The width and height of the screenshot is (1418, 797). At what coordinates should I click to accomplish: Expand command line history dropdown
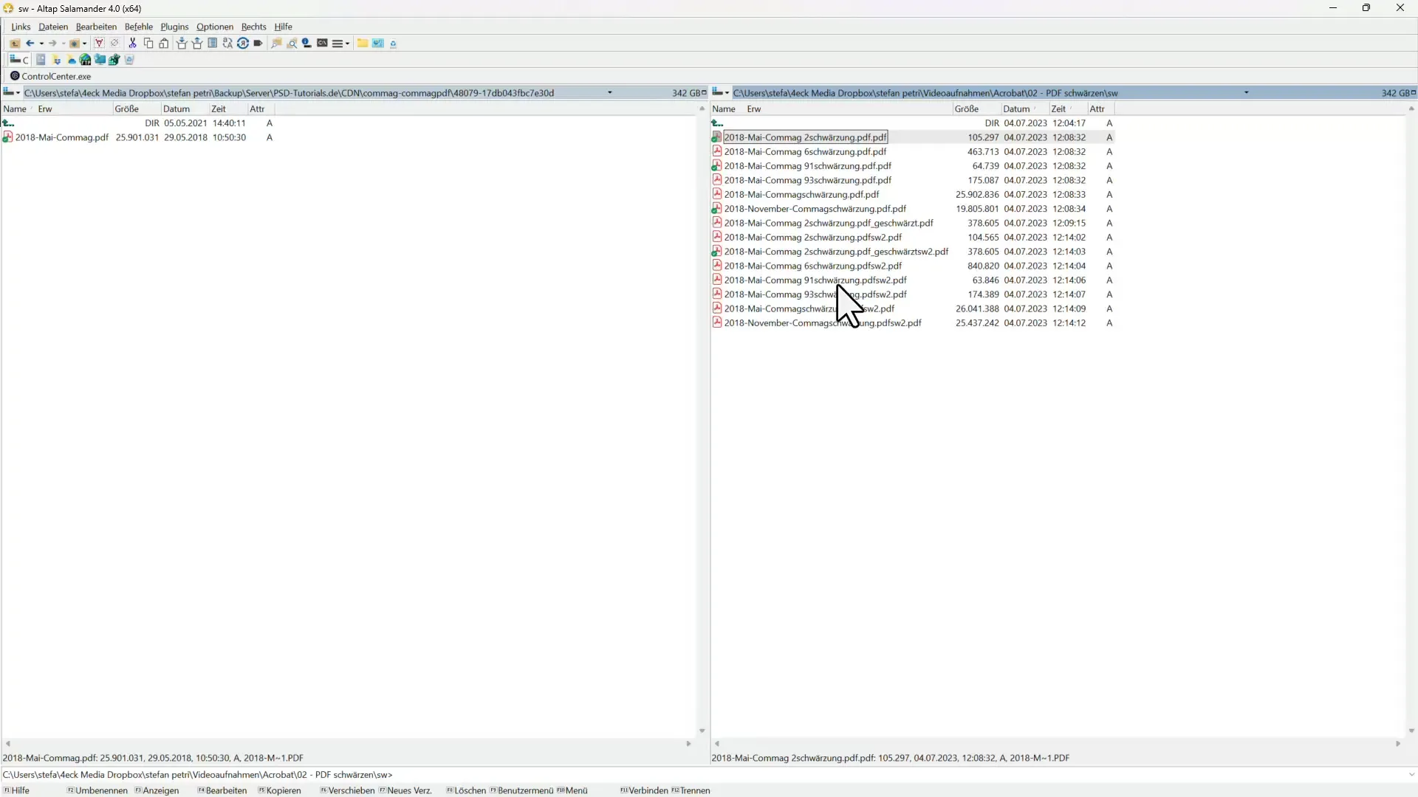(x=1411, y=775)
